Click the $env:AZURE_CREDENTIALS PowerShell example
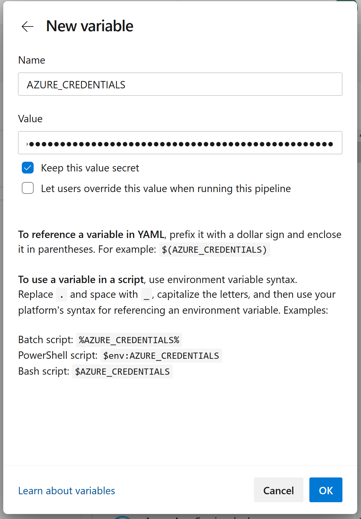361x519 pixels. 161,356
